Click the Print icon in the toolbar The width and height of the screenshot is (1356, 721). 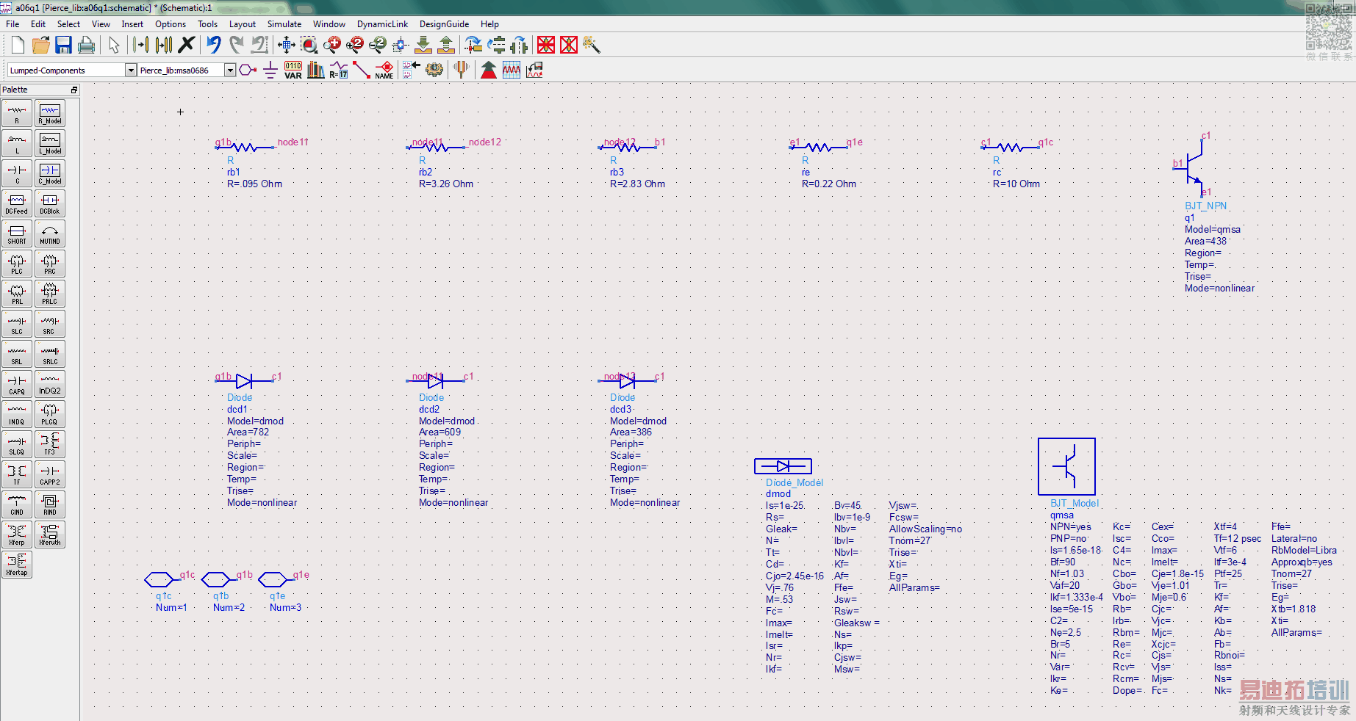(86, 46)
